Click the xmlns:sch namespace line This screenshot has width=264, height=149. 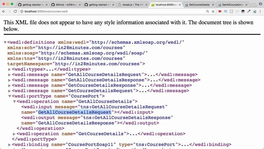pos(66,48)
